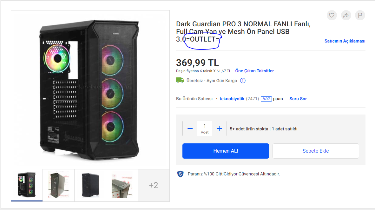The height and width of the screenshot is (210, 375).
Task: Click the Sepete Ekle button
Action: pos(316,151)
